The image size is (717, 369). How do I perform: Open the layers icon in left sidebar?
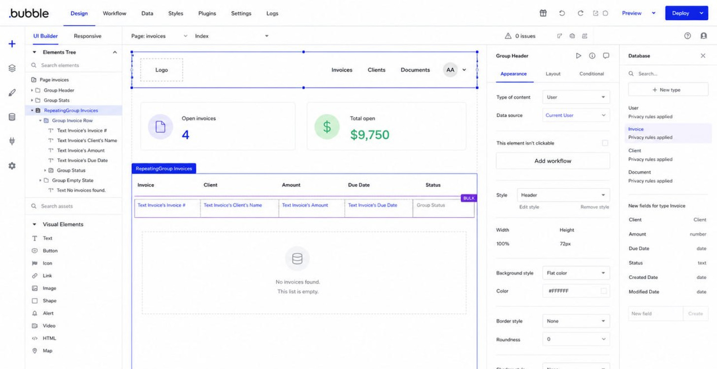pos(12,68)
